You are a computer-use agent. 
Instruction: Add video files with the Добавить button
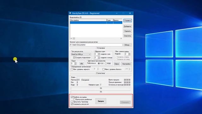pos(128,27)
